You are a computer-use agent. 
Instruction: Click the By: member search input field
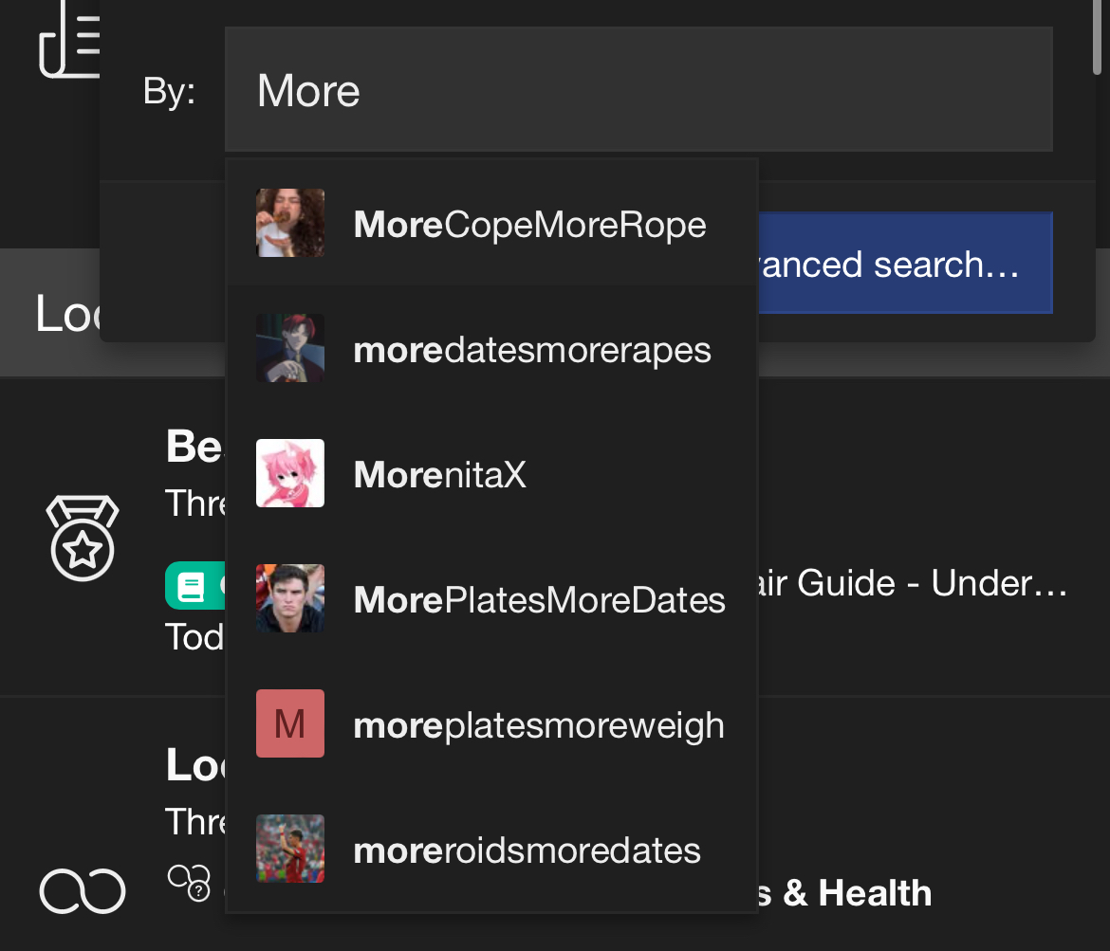638,91
